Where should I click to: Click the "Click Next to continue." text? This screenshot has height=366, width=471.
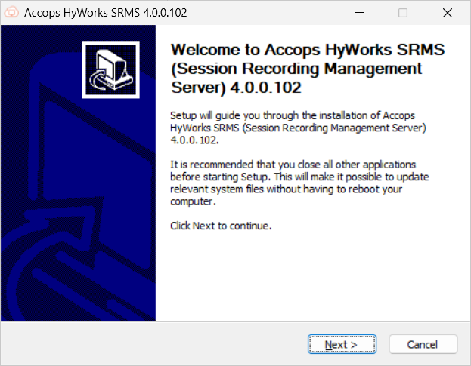click(220, 226)
